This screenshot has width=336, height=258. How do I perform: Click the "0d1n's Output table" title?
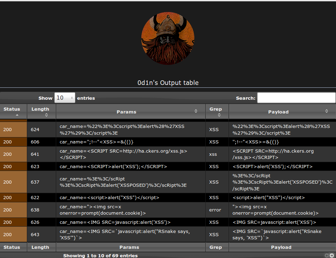168,83
